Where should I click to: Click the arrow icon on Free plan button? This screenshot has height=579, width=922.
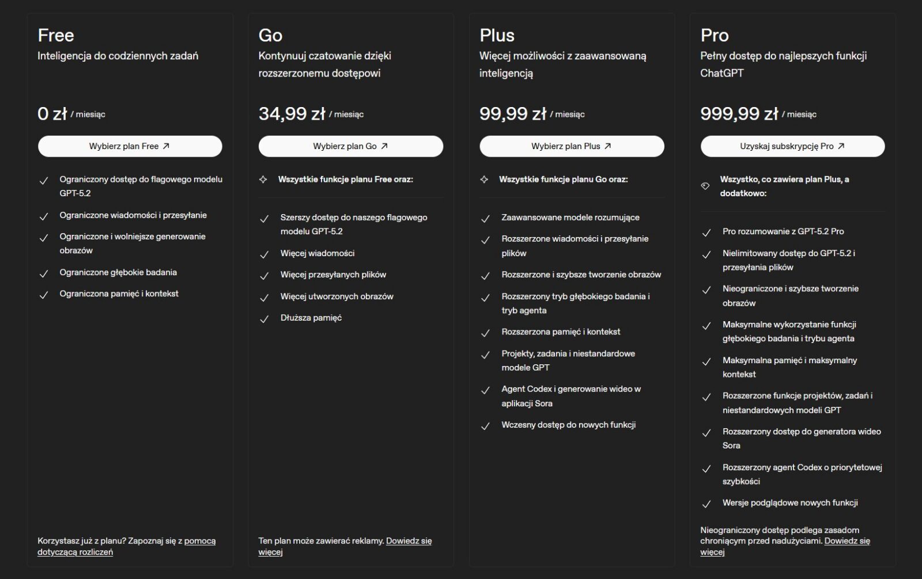pyautogui.click(x=166, y=146)
